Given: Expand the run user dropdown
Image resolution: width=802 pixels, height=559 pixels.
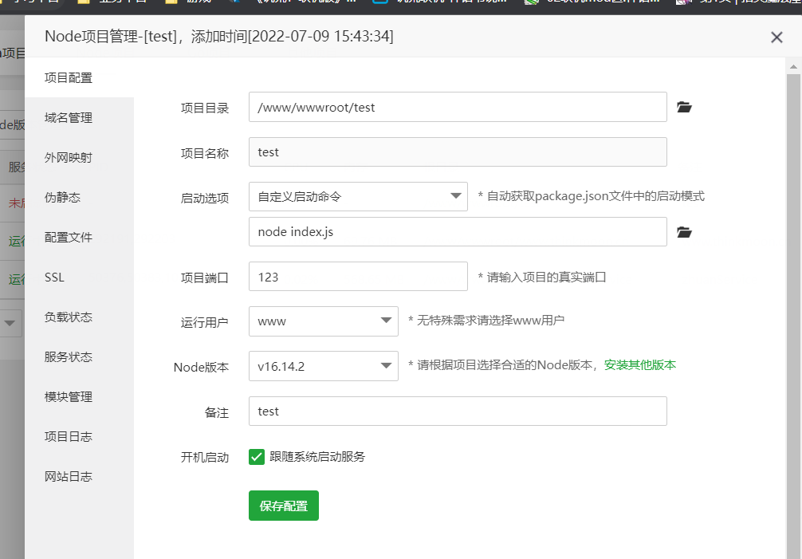Looking at the screenshot, I should 323,321.
